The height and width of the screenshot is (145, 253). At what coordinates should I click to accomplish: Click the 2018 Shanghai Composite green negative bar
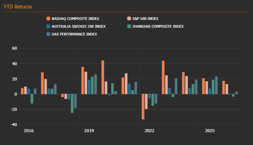(72, 103)
